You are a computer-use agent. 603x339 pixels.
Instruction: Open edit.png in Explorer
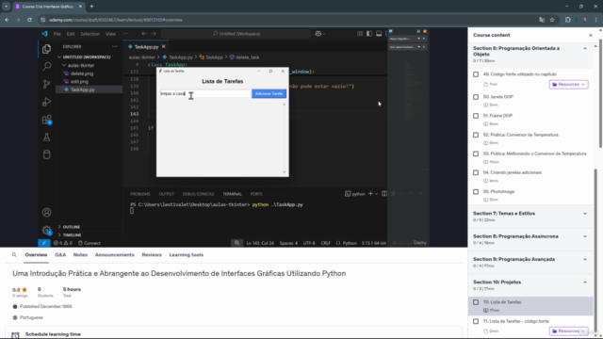click(79, 82)
